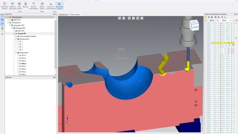Collapse the Установ №1 node

(x=14, y=33)
